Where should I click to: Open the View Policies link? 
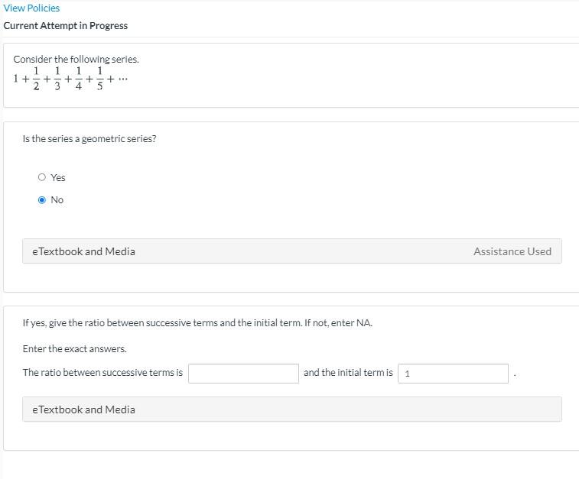31,8
